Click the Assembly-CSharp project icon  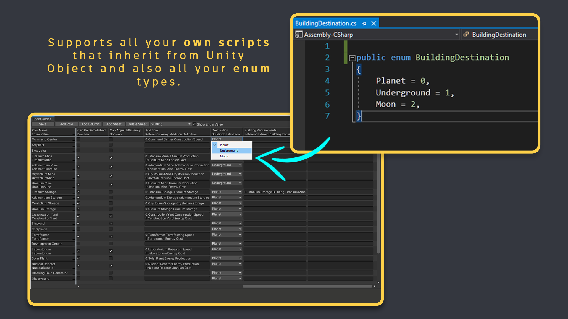point(299,35)
